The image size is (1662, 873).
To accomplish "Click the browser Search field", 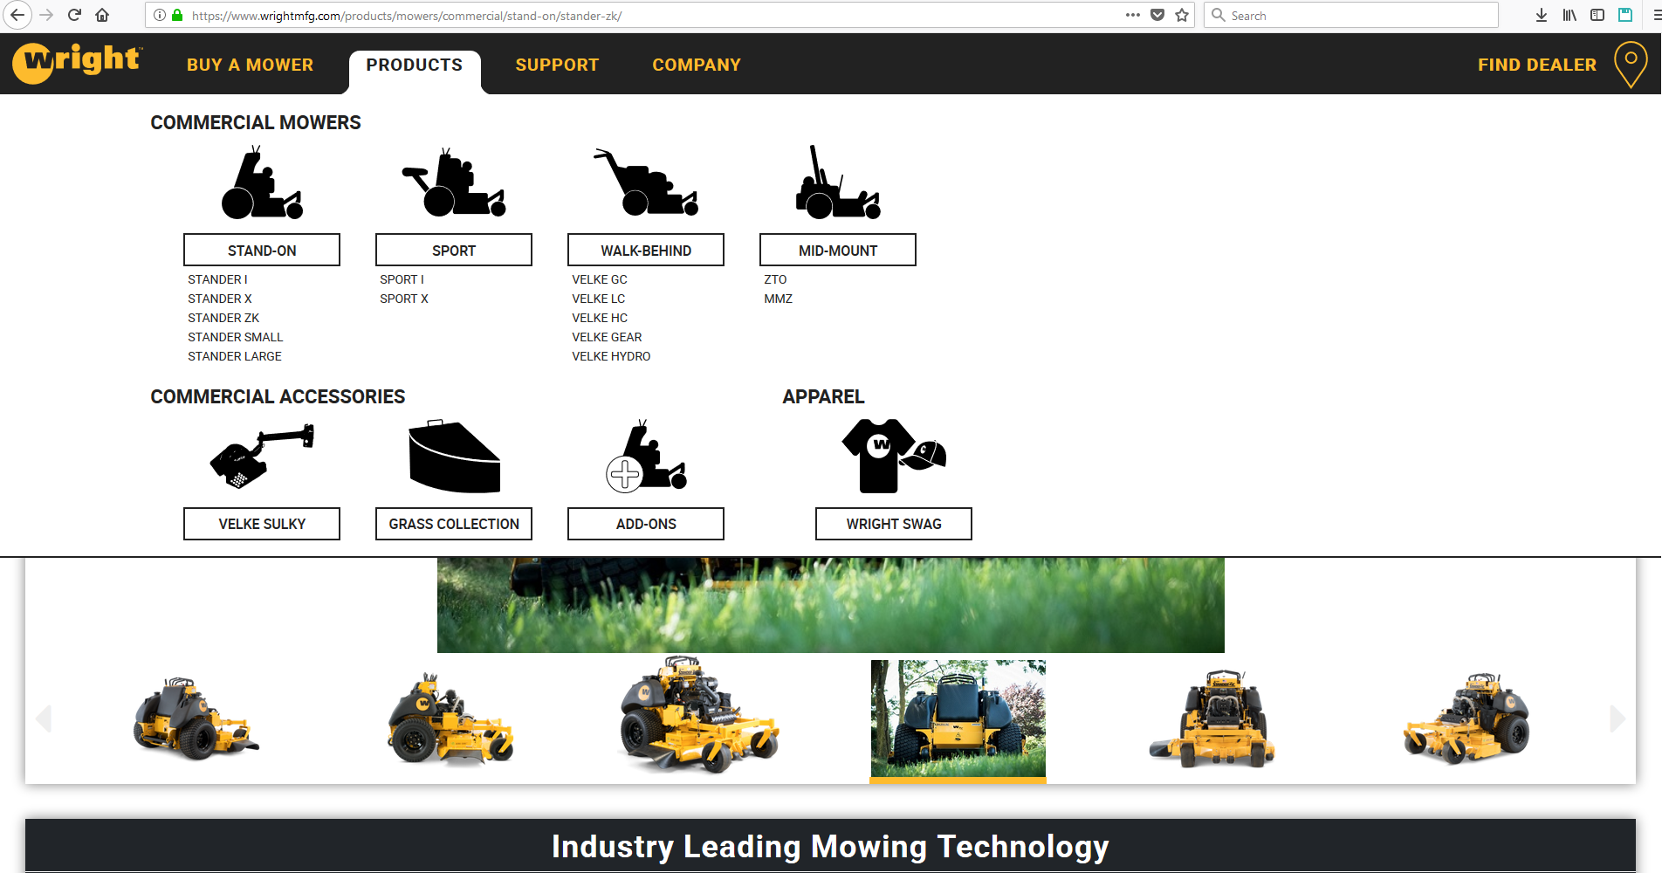I will (x=1351, y=15).
